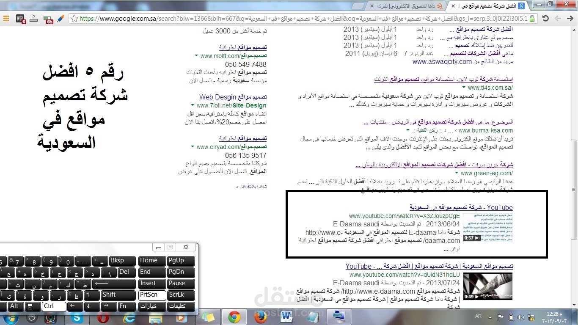Open the Chrome hamburger menu

click(6, 19)
